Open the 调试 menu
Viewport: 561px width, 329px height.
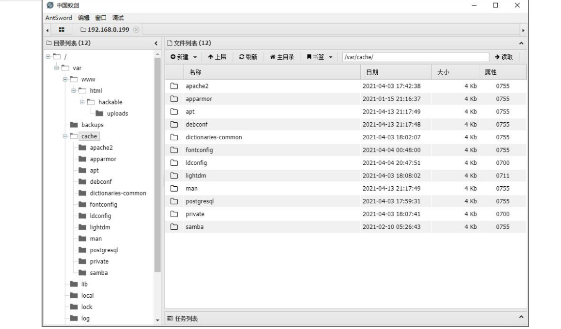tap(117, 18)
